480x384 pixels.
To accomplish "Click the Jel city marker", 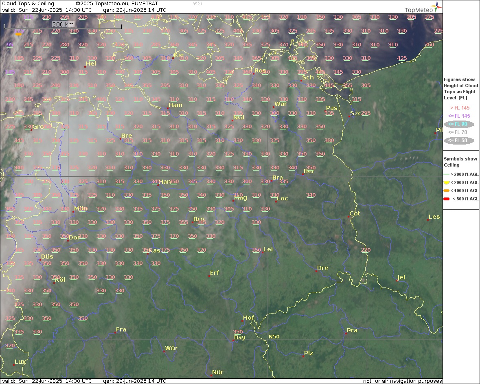I will (x=397, y=281).
